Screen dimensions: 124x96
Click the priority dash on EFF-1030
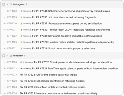(x=5, y=23)
